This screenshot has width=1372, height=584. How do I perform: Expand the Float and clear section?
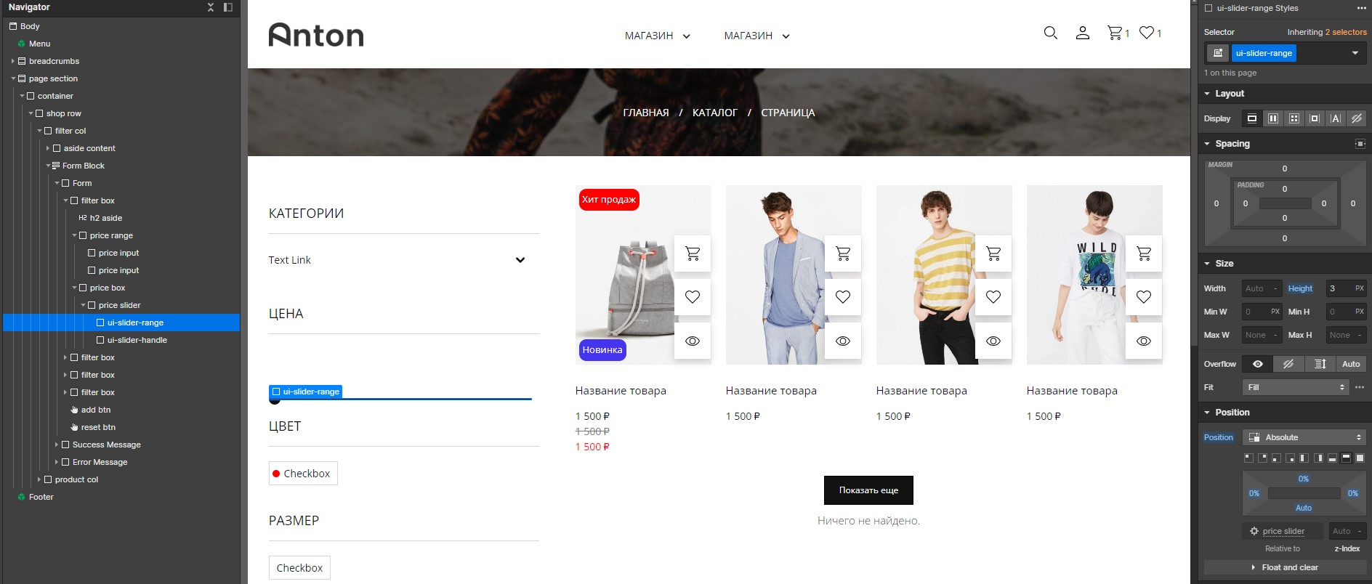point(1285,567)
